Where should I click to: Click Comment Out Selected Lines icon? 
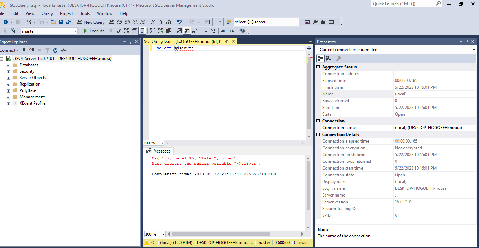tap(205, 31)
